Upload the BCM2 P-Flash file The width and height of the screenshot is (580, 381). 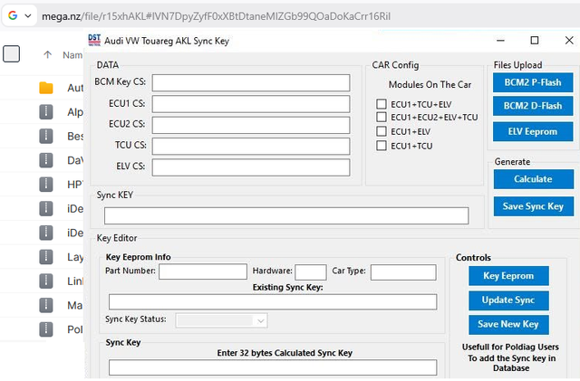533,82
